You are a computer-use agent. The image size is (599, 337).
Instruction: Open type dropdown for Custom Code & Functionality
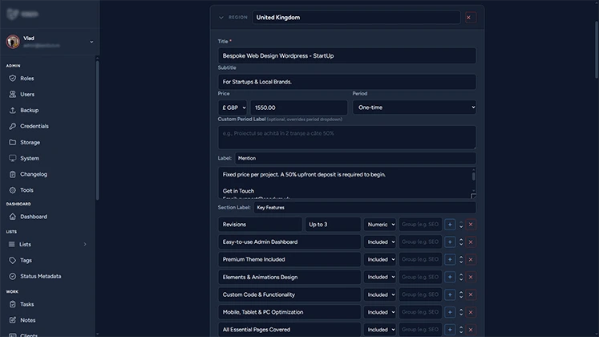point(380,294)
